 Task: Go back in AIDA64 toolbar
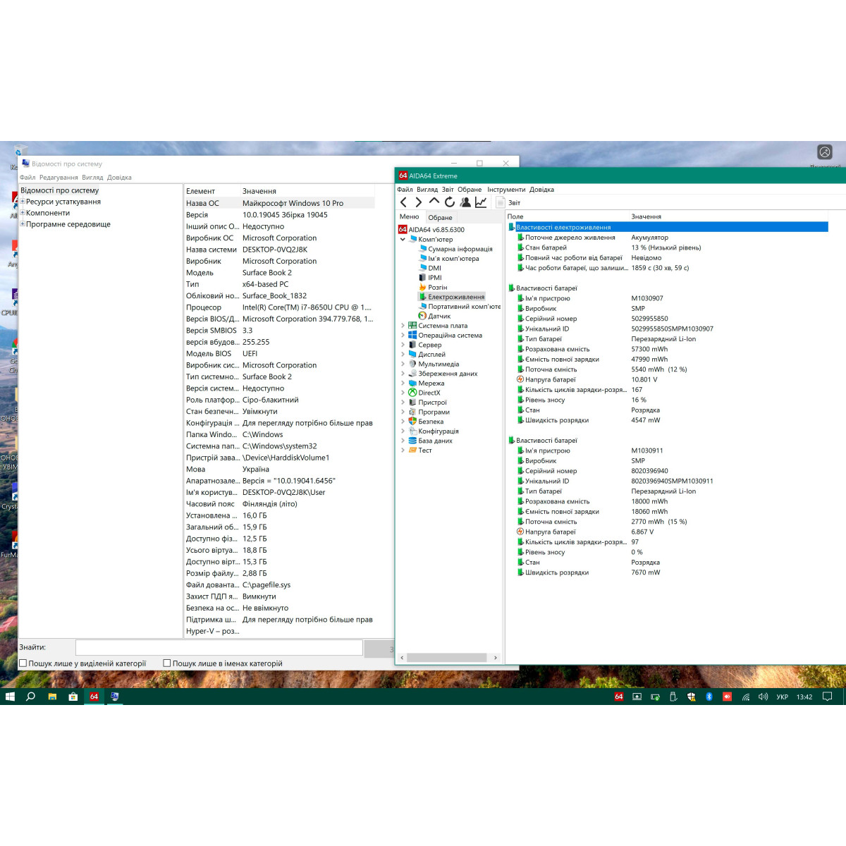(x=403, y=202)
